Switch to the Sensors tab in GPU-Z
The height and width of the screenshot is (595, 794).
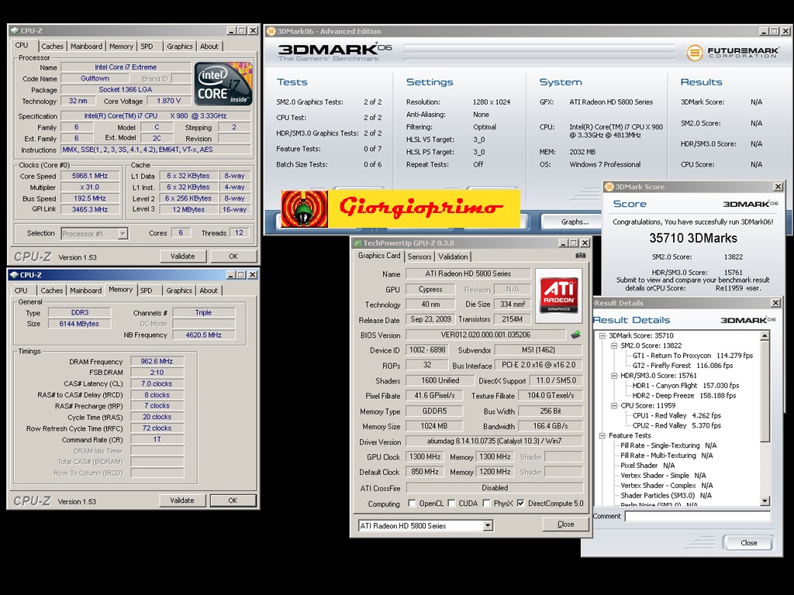click(419, 256)
